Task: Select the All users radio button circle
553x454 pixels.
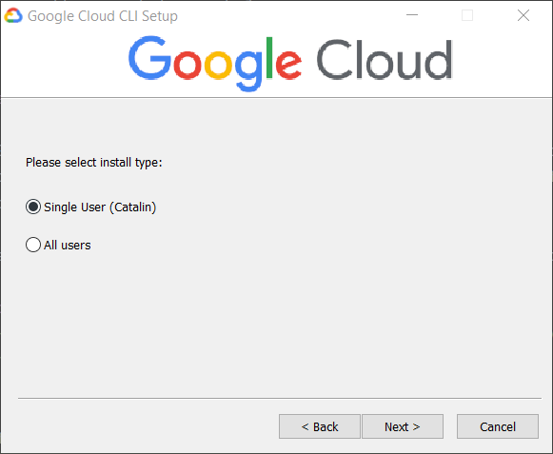Action: point(33,245)
